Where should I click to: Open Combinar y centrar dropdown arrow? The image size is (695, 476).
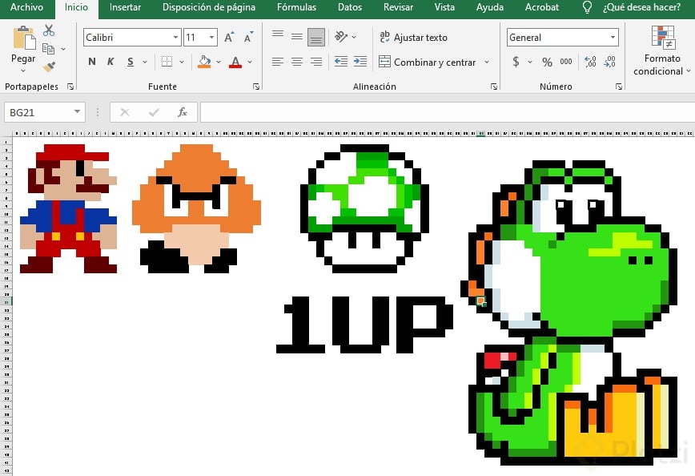[x=487, y=63]
